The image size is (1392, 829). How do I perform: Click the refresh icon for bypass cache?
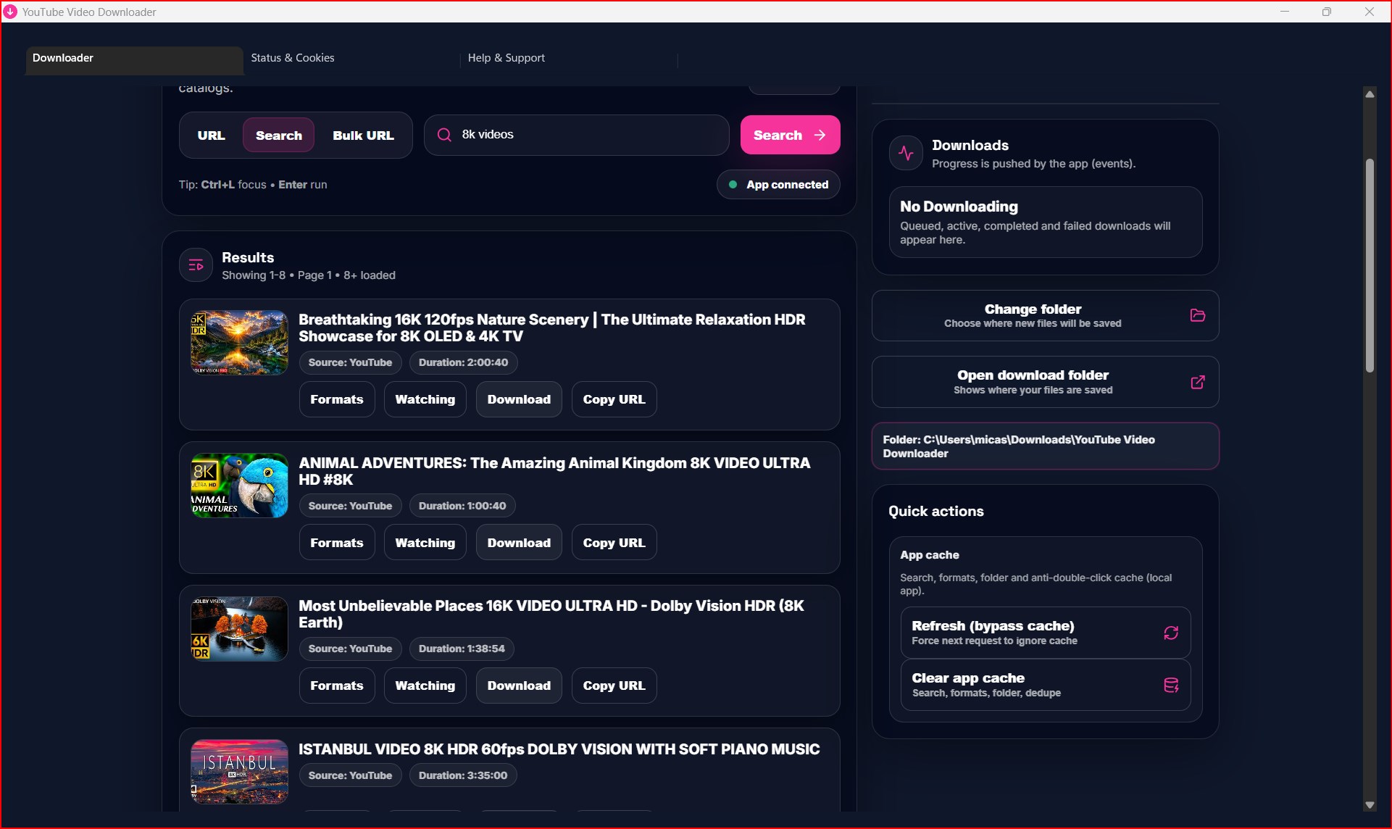1170,633
